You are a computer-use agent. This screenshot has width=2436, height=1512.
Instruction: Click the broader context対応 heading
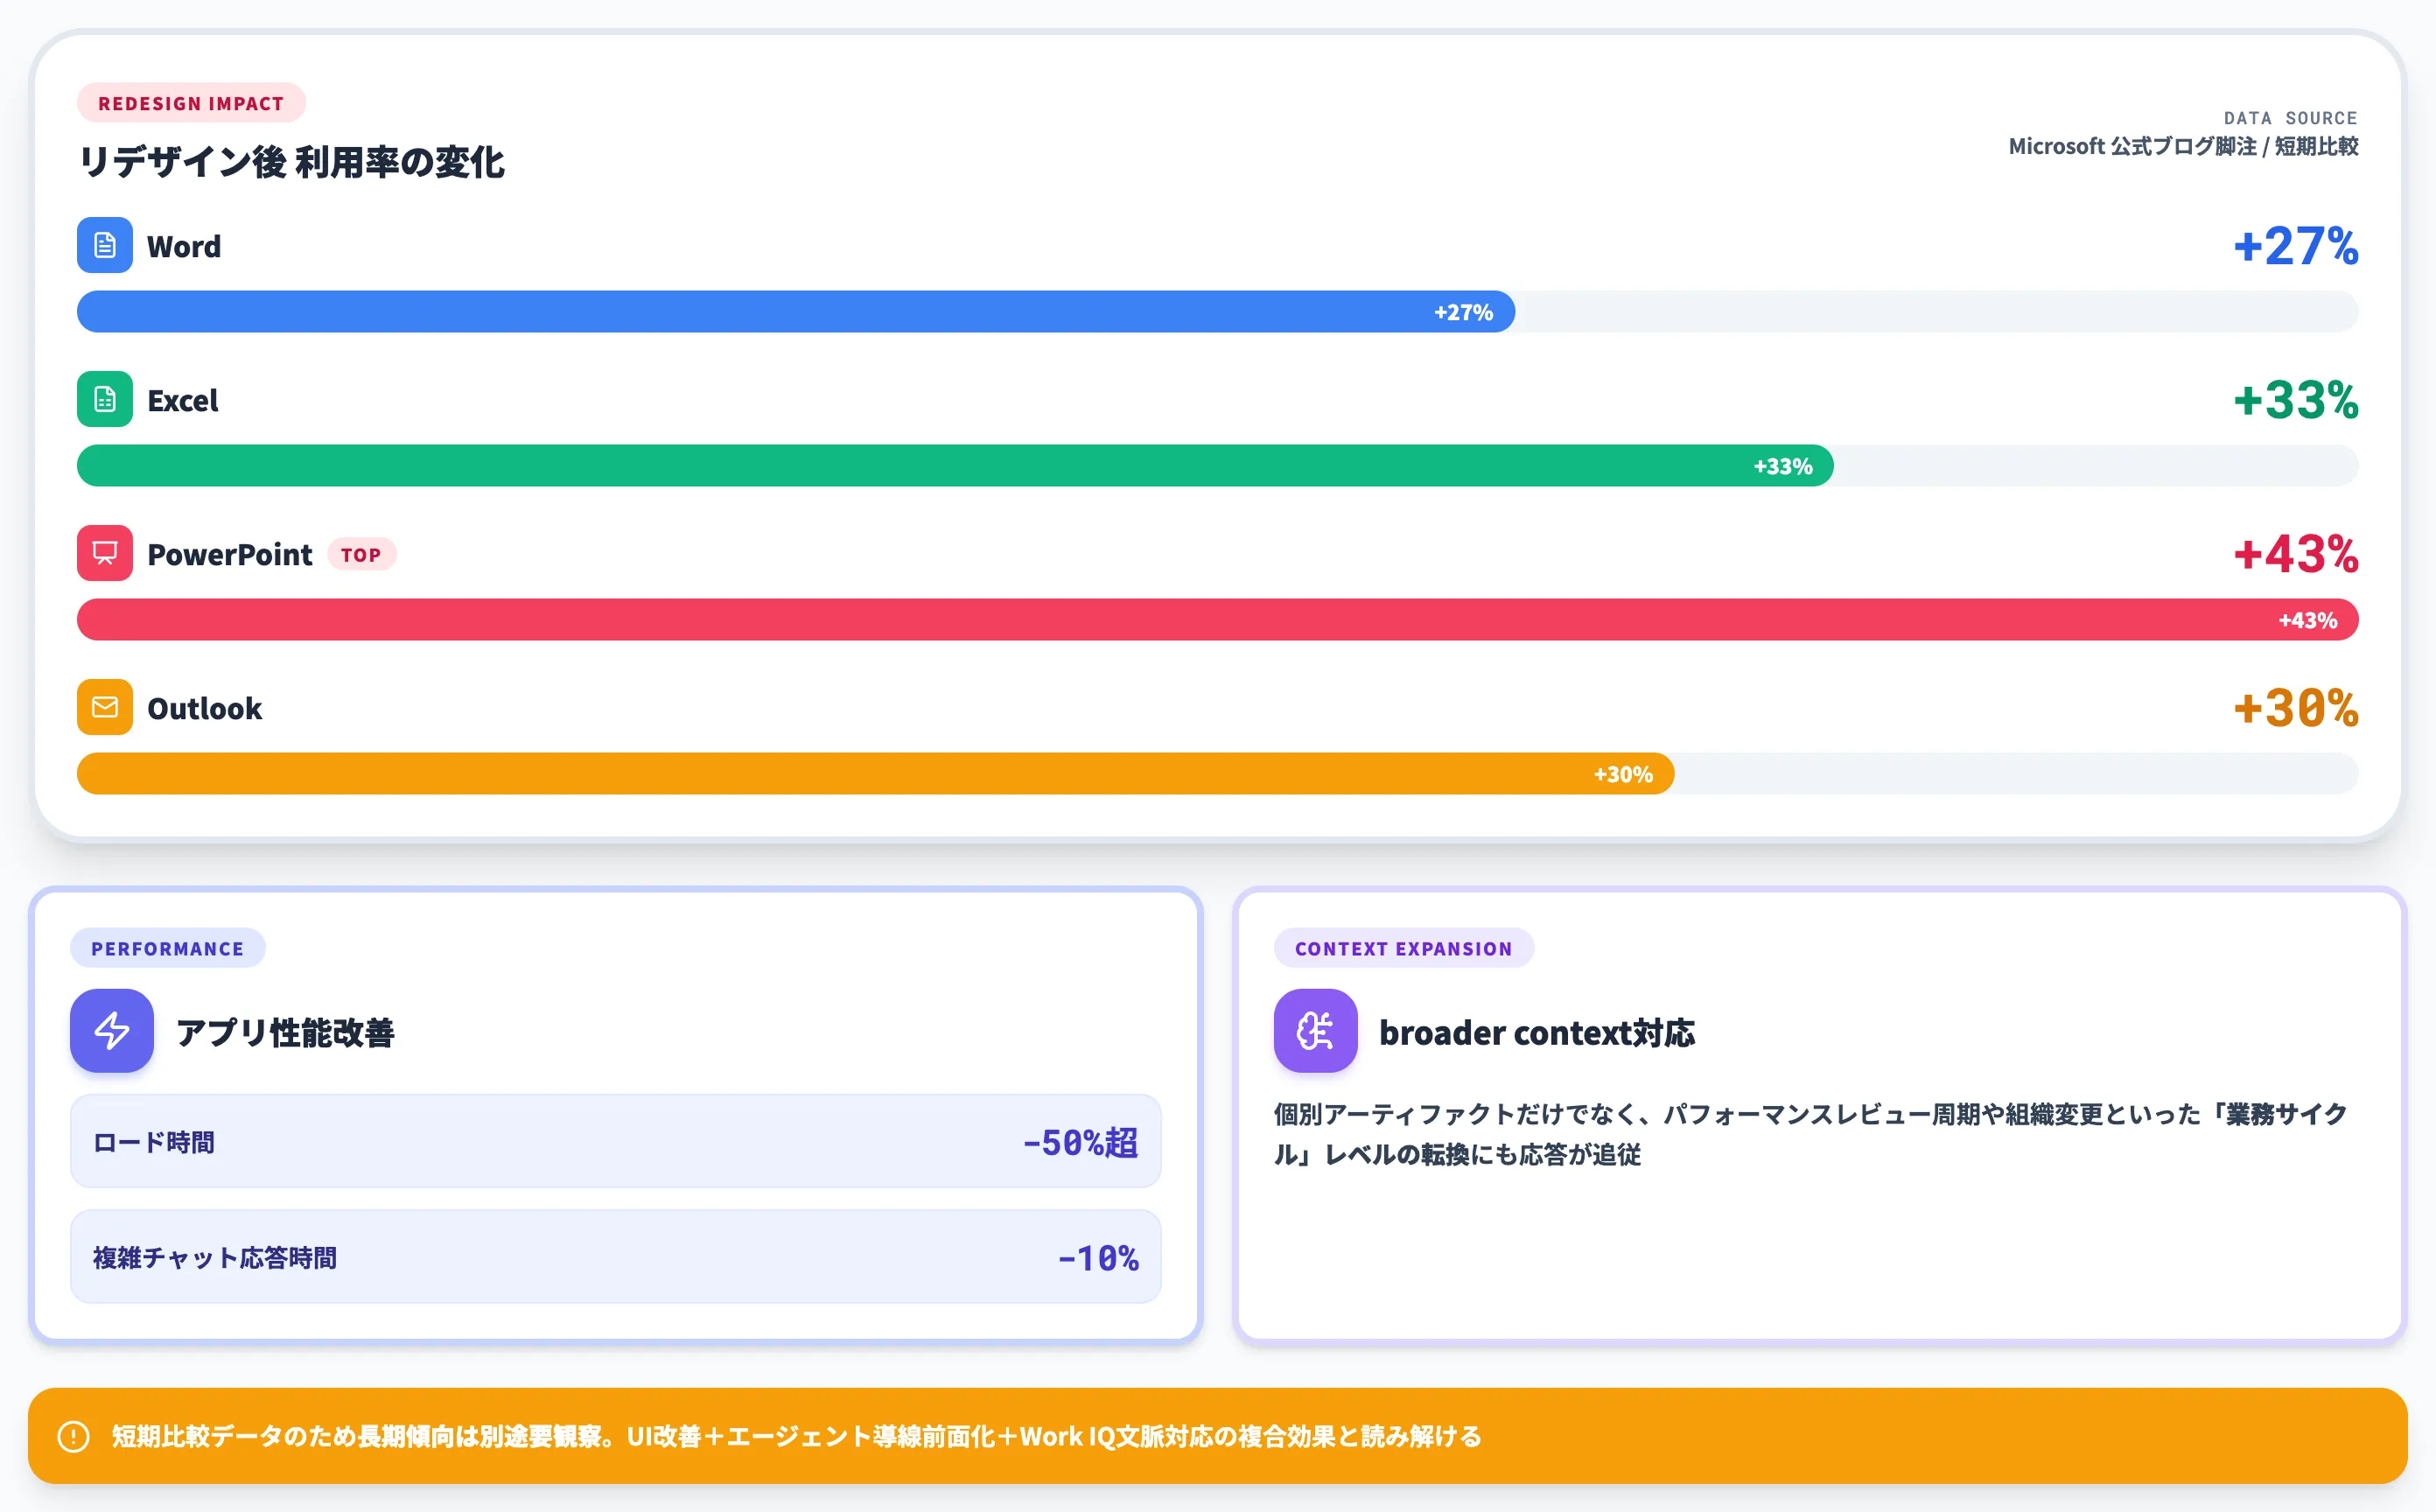point(1537,1032)
